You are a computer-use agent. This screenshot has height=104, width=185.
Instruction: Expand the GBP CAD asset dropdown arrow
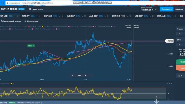[60, 16]
